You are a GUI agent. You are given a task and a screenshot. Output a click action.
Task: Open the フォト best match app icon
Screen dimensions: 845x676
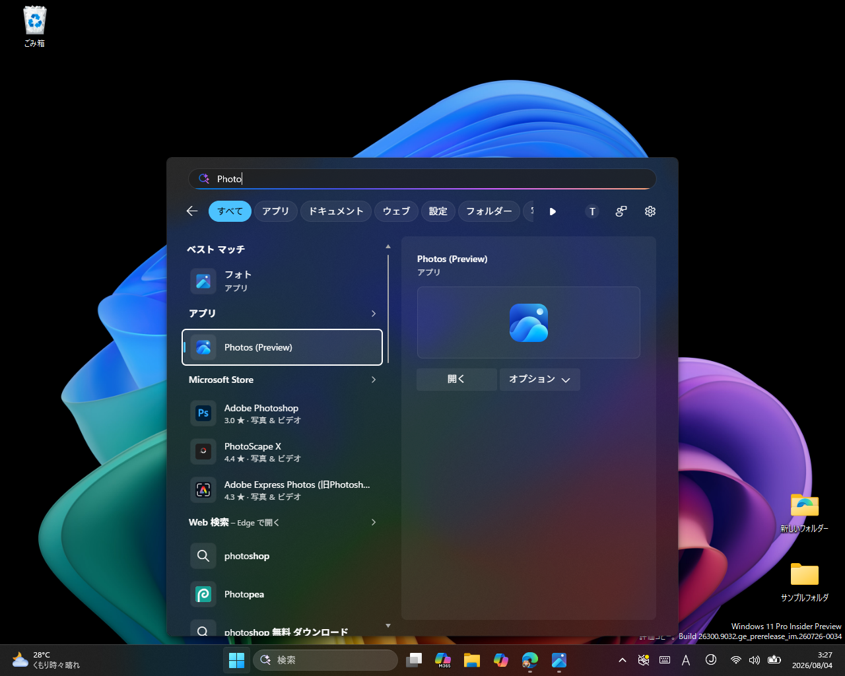point(203,281)
